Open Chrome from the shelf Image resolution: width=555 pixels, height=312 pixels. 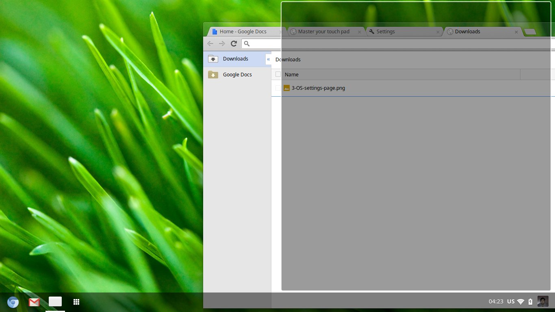click(13, 302)
